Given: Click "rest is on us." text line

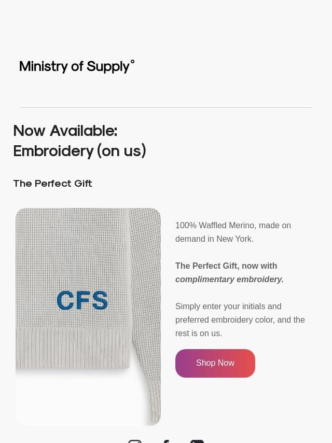Looking at the screenshot, I should tap(199, 334).
